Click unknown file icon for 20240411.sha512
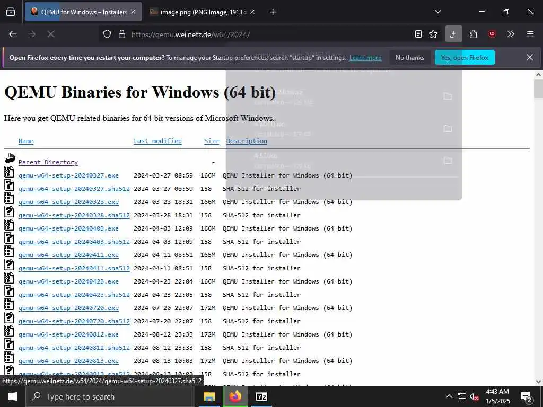543x407 pixels. [x=9, y=265]
